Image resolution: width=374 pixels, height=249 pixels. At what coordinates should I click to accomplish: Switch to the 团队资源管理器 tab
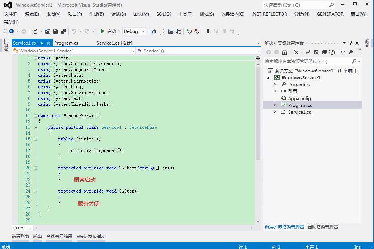pyautogui.click(x=323, y=227)
